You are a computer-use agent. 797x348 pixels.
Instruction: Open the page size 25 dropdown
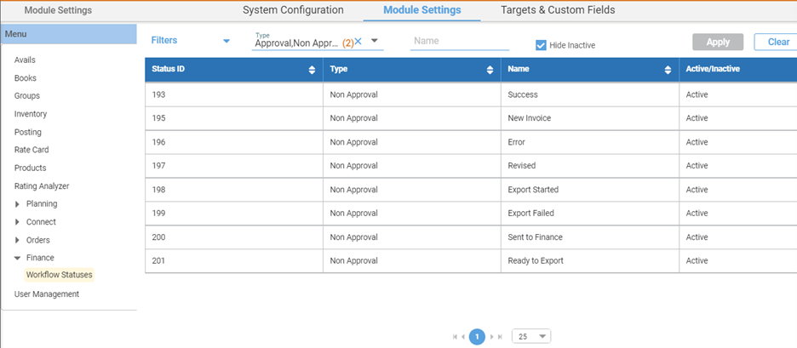(531, 336)
